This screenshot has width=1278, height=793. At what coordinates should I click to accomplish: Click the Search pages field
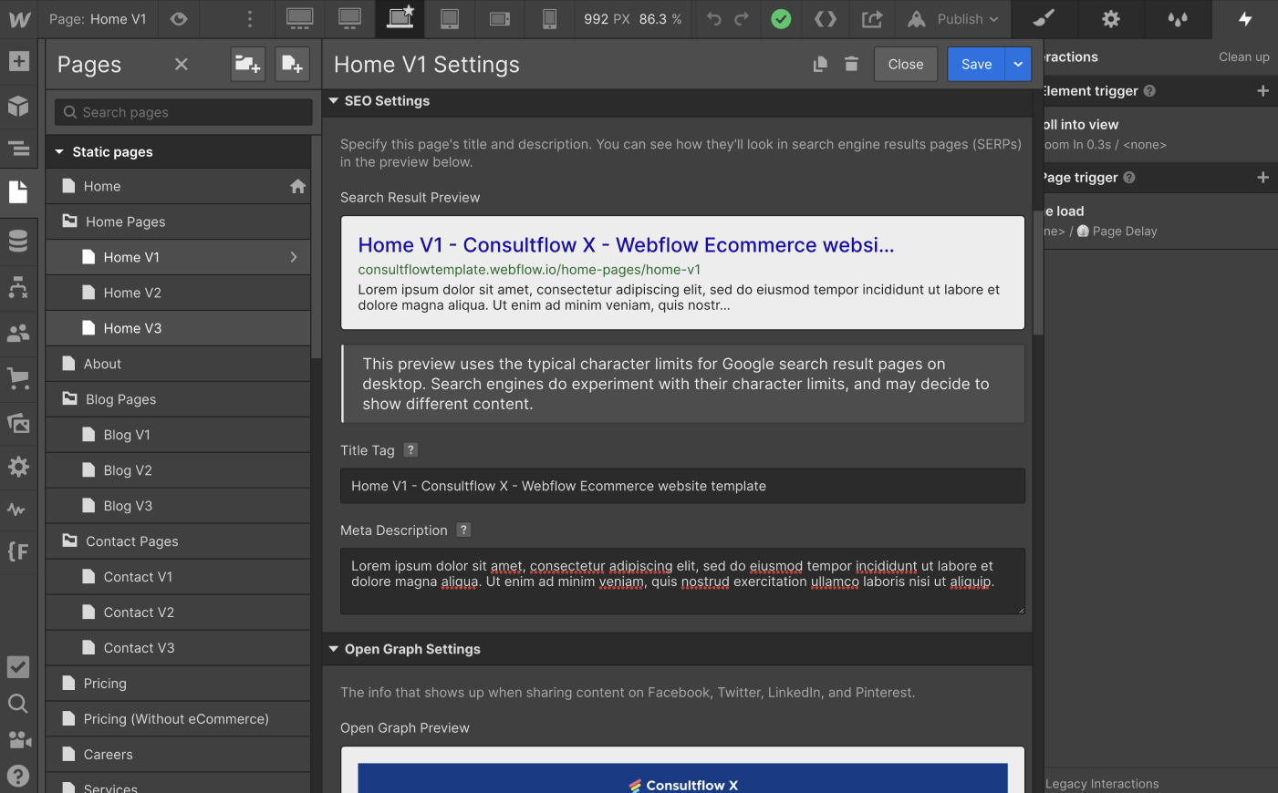click(x=182, y=112)
